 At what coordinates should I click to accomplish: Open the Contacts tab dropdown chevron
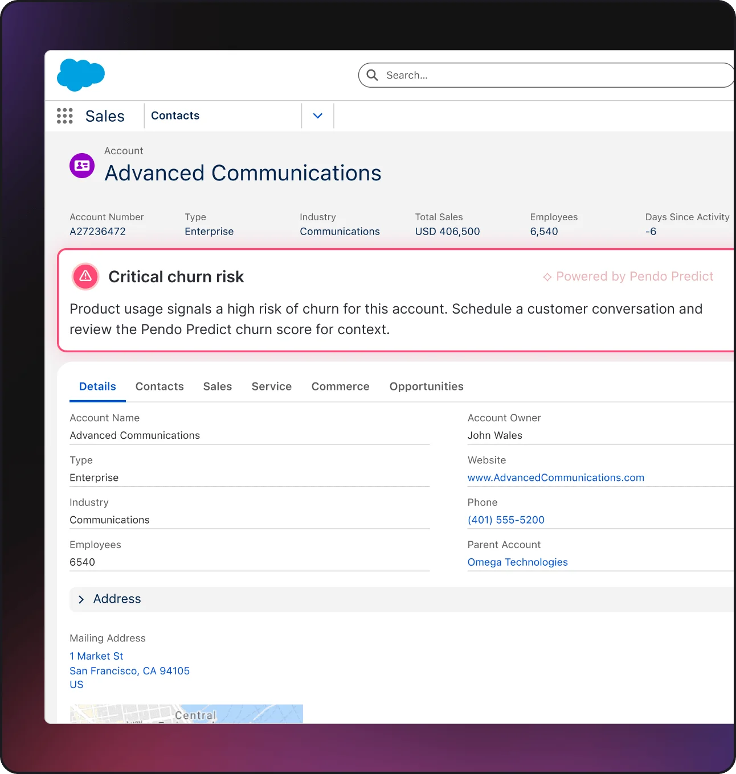(318, 116)
